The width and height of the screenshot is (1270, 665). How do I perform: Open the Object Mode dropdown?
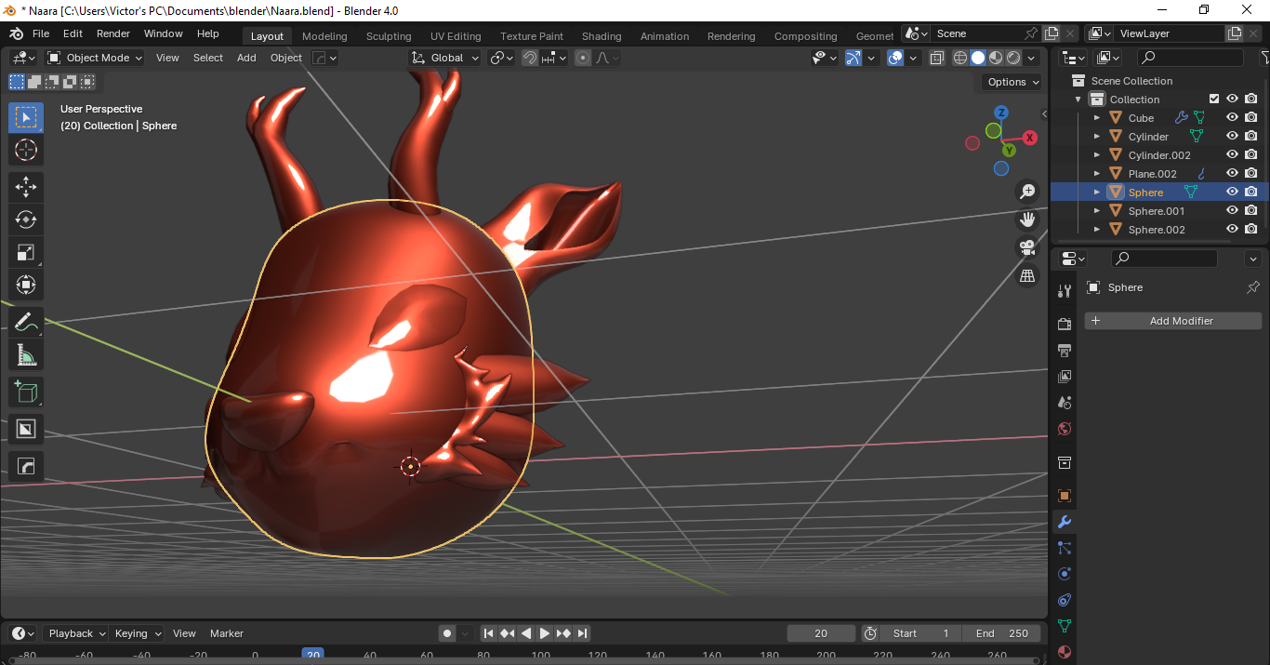click(95, 58)
